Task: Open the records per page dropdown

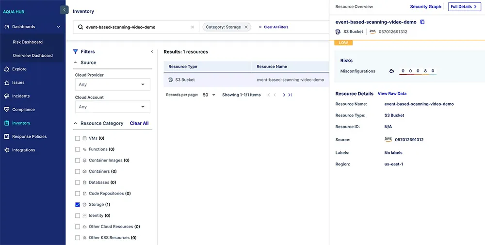Action: click(209, 95)
